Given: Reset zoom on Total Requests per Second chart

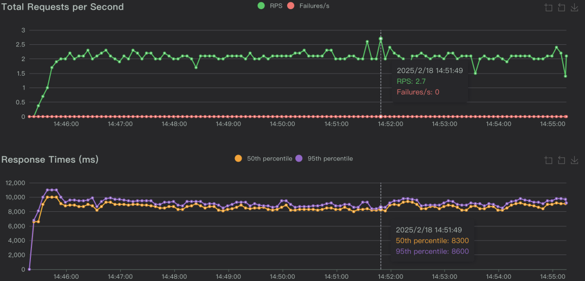Looking at the screenshot, I should [561, 8].
